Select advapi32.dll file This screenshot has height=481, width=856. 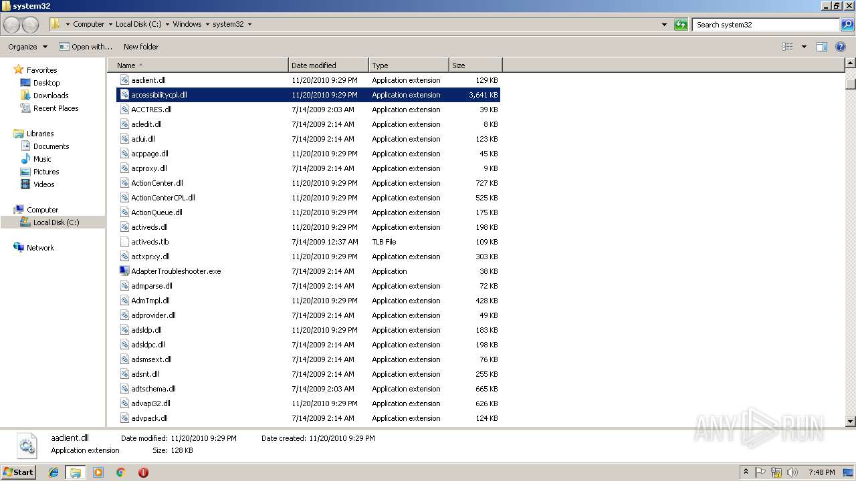point(308,404)
